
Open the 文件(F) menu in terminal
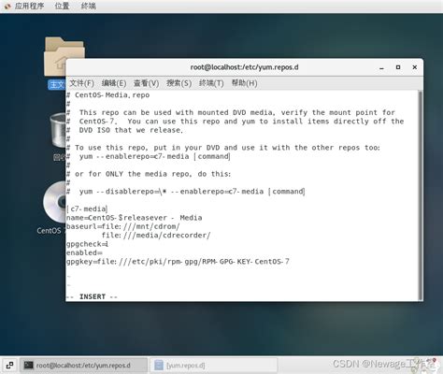pos(81,83)
